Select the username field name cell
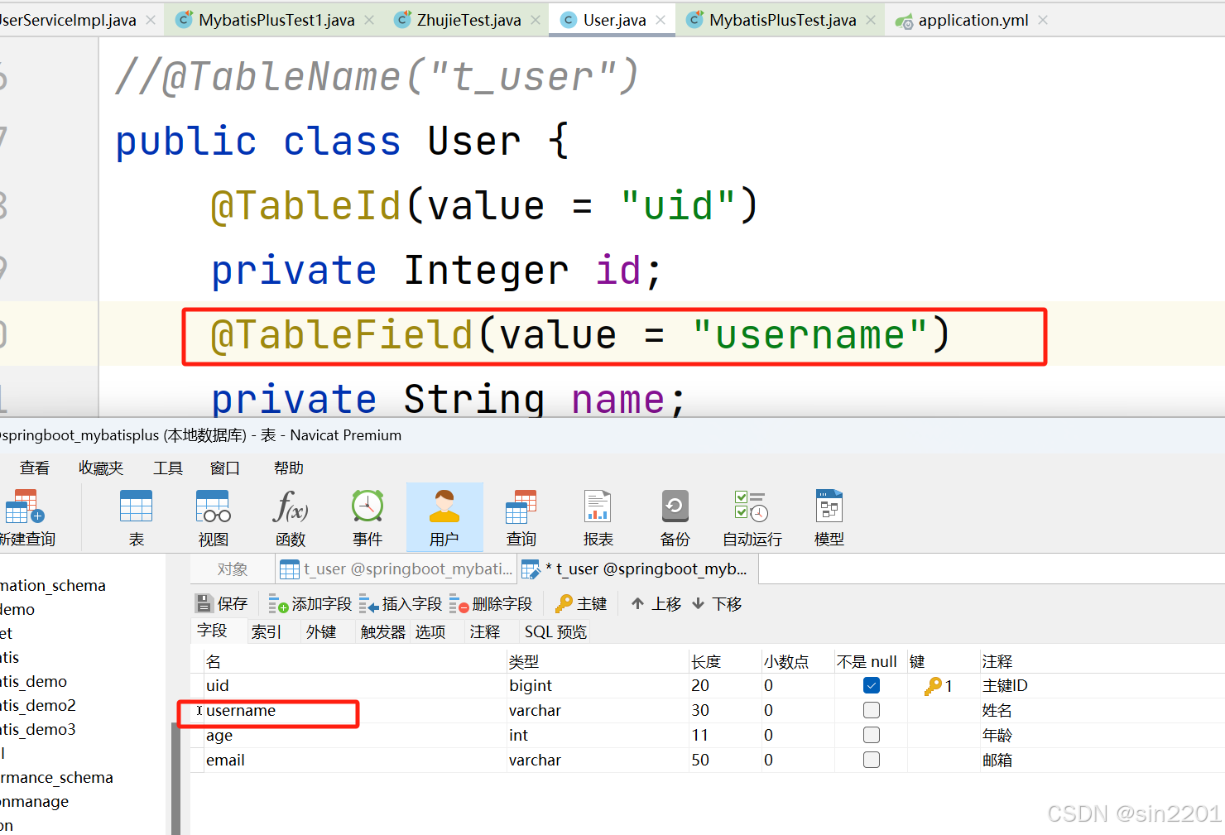 tap(356, 710)
